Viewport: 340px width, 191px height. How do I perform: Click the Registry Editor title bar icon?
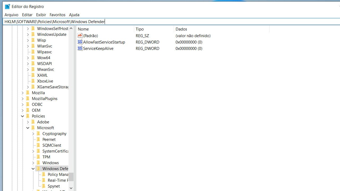point(7,6)
